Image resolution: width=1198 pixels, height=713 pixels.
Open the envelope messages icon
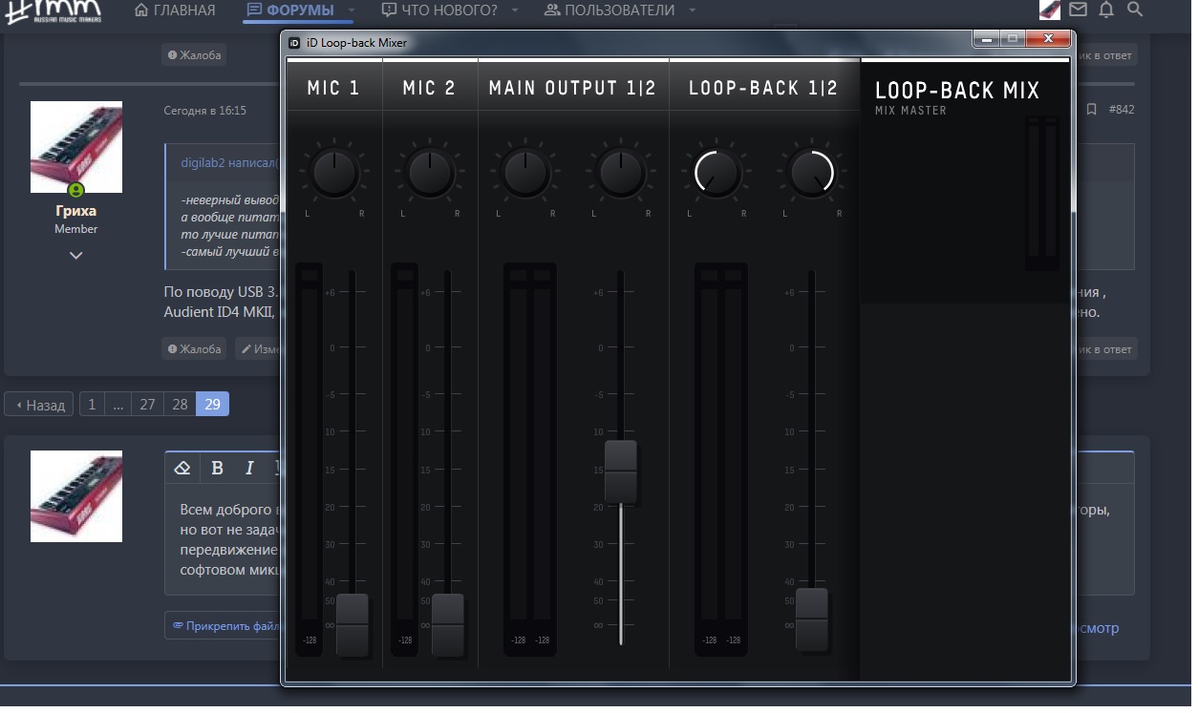1078,10
